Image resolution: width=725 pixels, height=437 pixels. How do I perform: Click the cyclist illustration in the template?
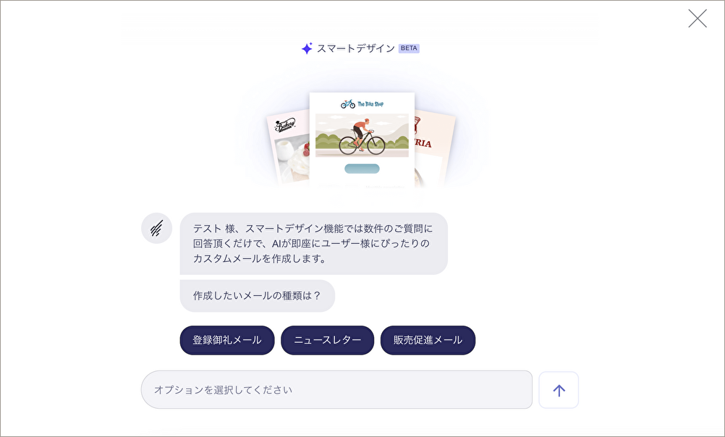tap(362, 135)
